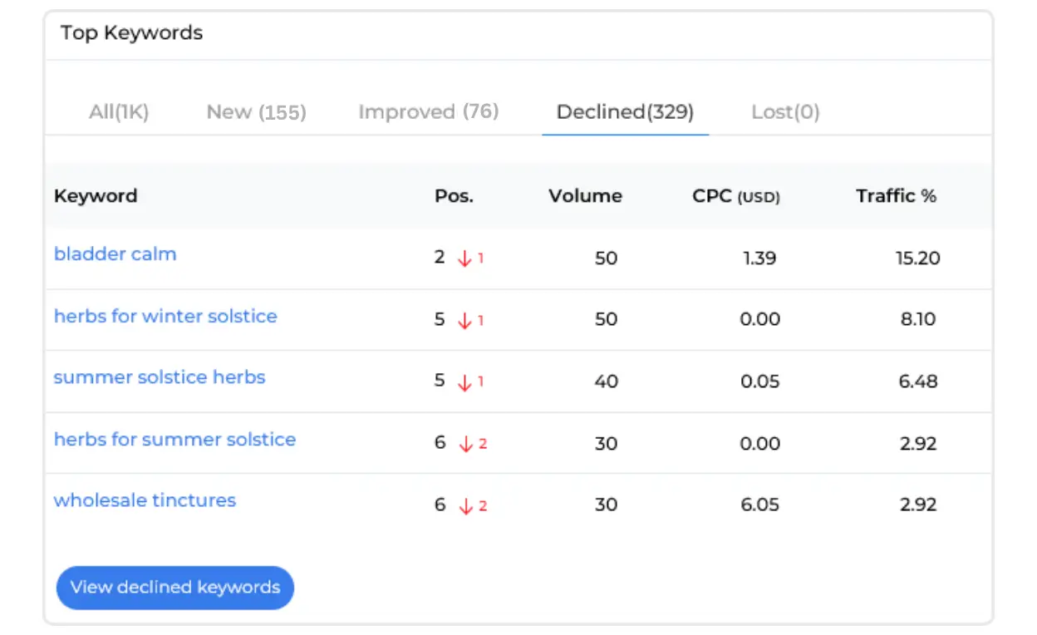Image resolution: width=1037 pixels, height=635 pixels.
Task: Select the Declined(329) tab
Action: [625, 112]
